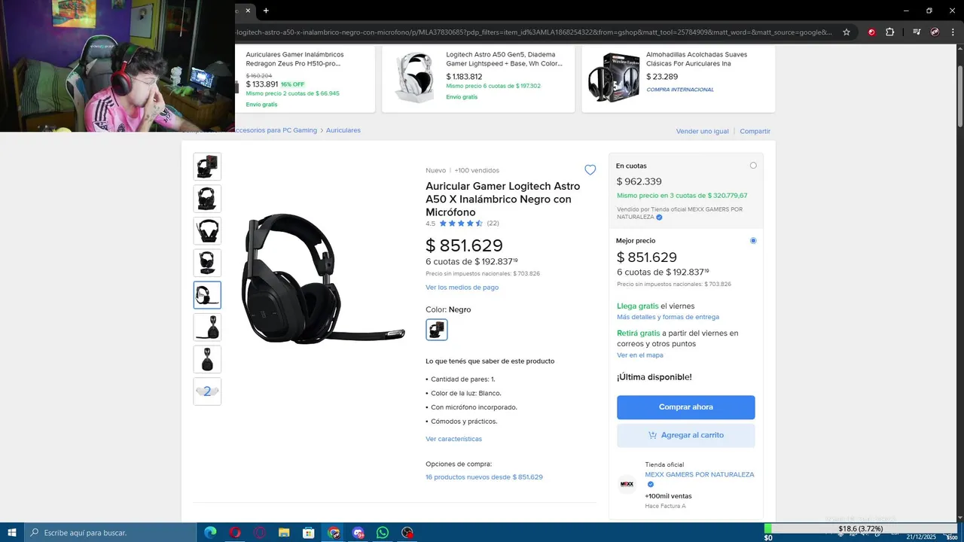964x542 pixels.
Task: Open a new browser tab
Action: 266,11
